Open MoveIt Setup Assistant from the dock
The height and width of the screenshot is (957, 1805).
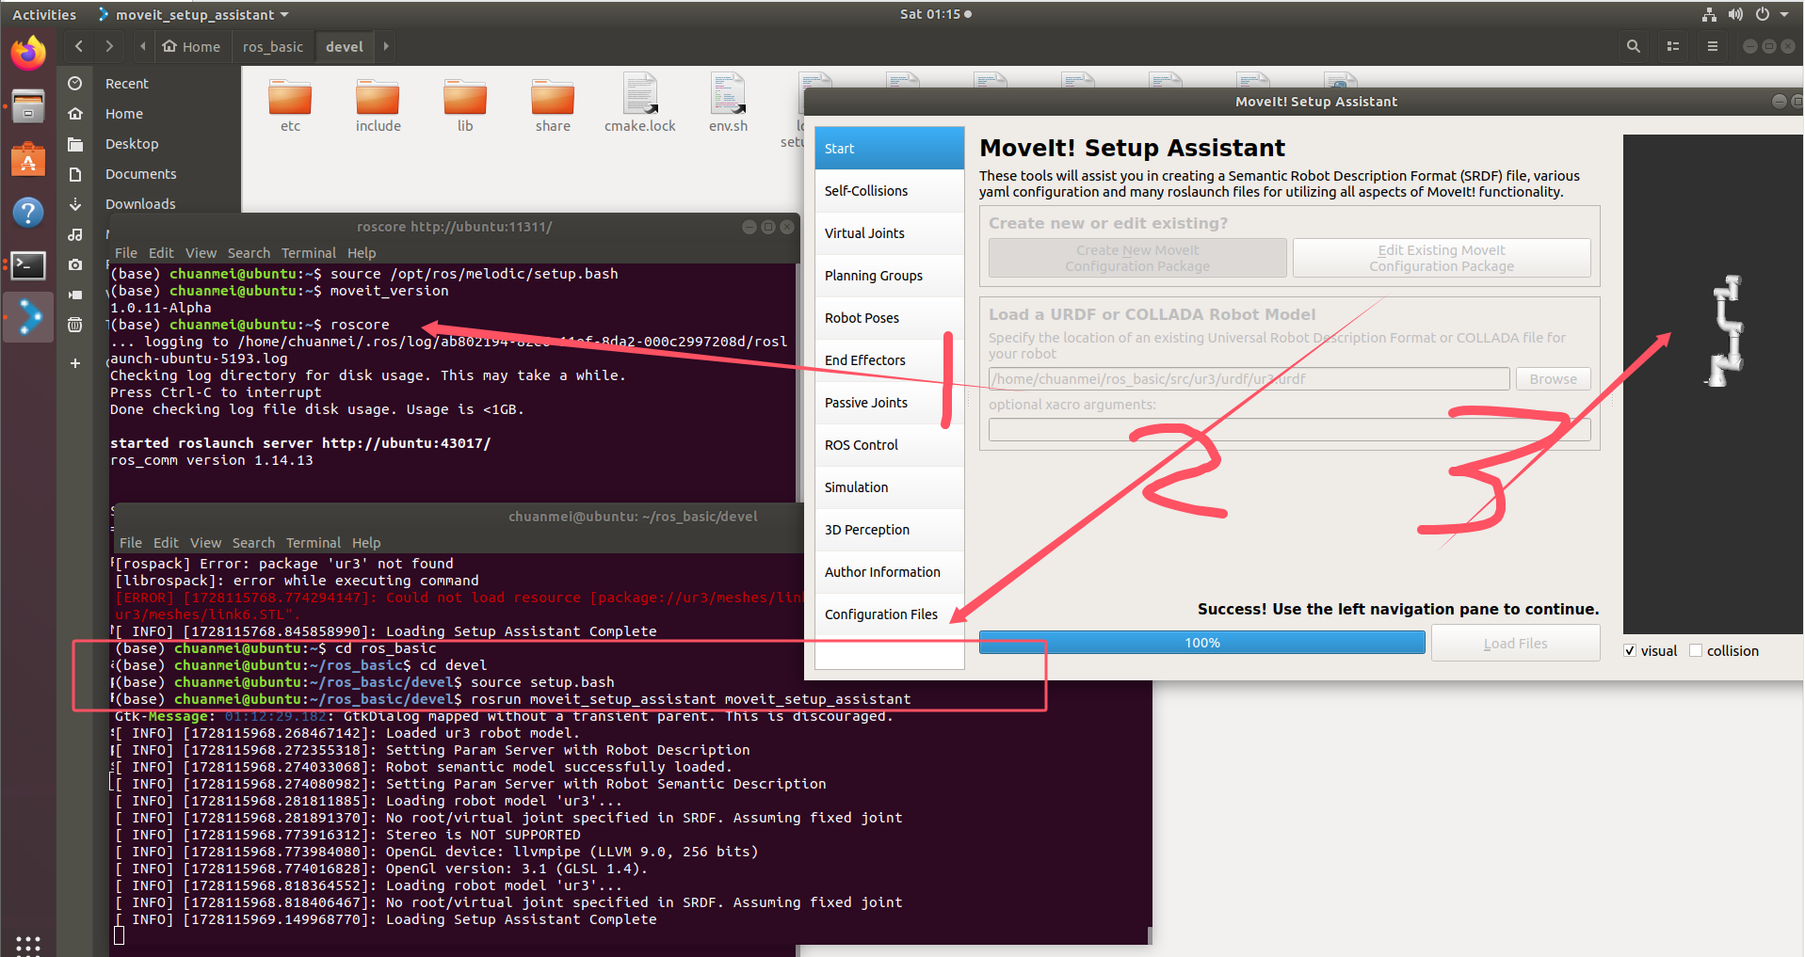click(x=28, y=316)
